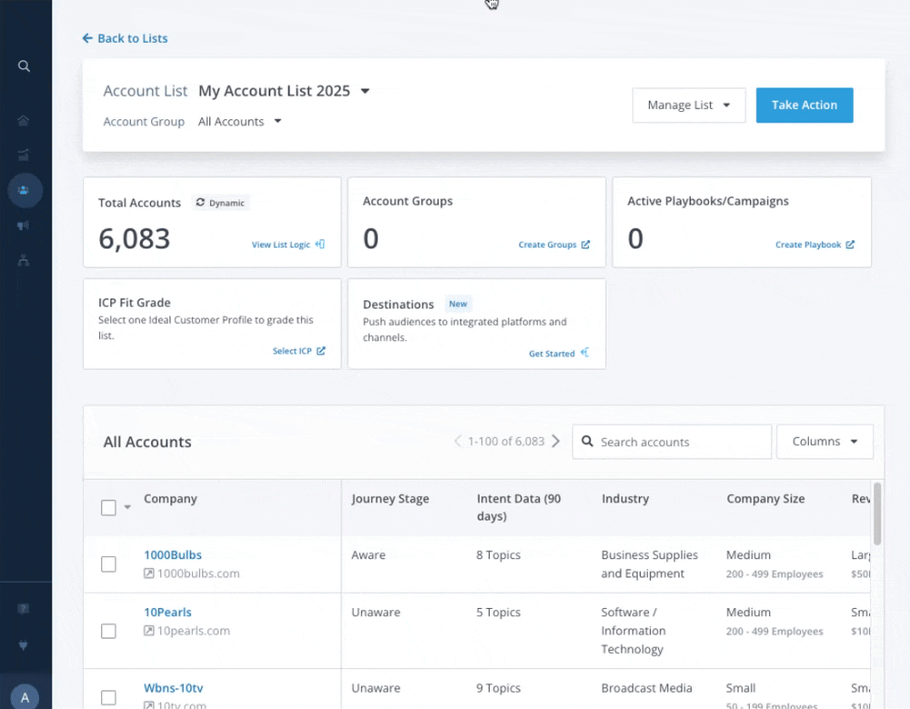
Task: Open the analytics chart sidebar icon
Action: click(25, 156)
